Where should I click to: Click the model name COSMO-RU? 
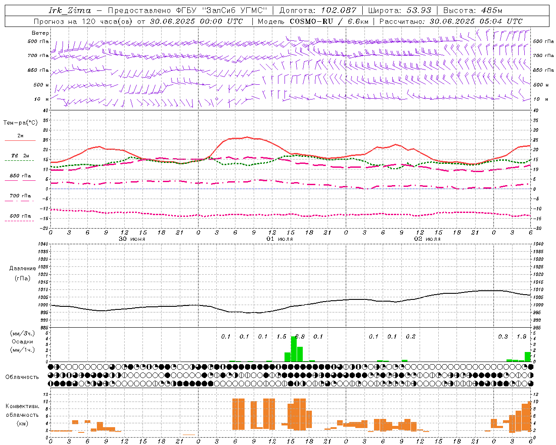coord(311,21)
